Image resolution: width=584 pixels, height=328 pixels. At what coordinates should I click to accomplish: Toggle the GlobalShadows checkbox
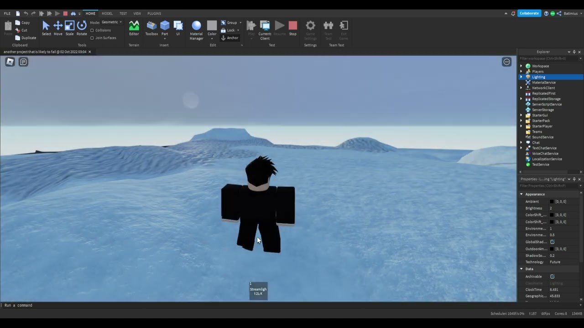(x=552, y=242)
